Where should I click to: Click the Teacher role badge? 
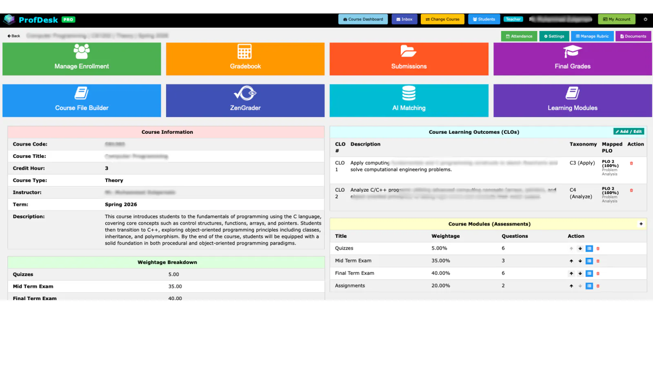513,19
